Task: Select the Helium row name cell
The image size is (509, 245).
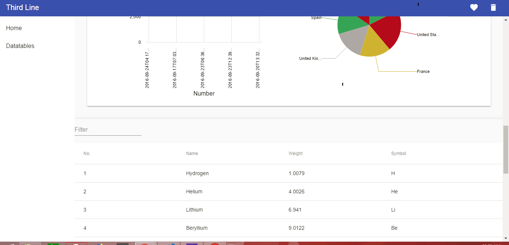Action: 194,191
